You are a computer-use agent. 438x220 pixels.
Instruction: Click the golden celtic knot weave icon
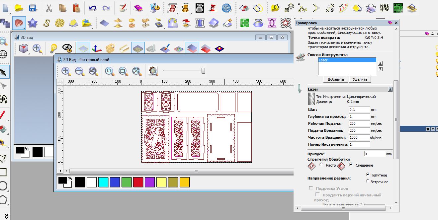click(x=59, y=23)
